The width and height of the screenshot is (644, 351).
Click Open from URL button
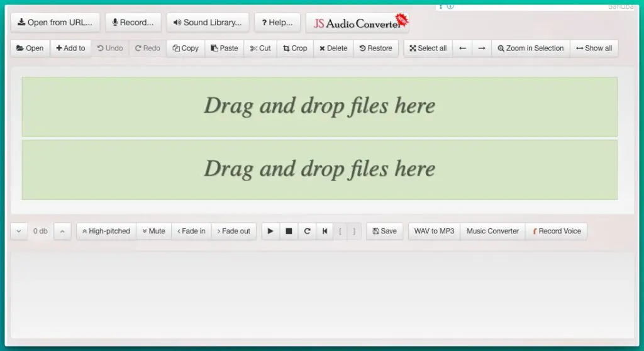(x=55, y=23)
